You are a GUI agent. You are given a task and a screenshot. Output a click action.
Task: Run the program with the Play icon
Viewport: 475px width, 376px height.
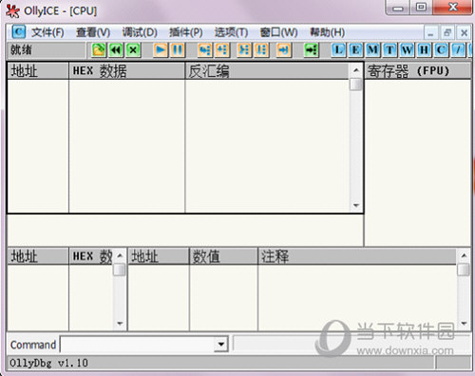click(161, 50)
